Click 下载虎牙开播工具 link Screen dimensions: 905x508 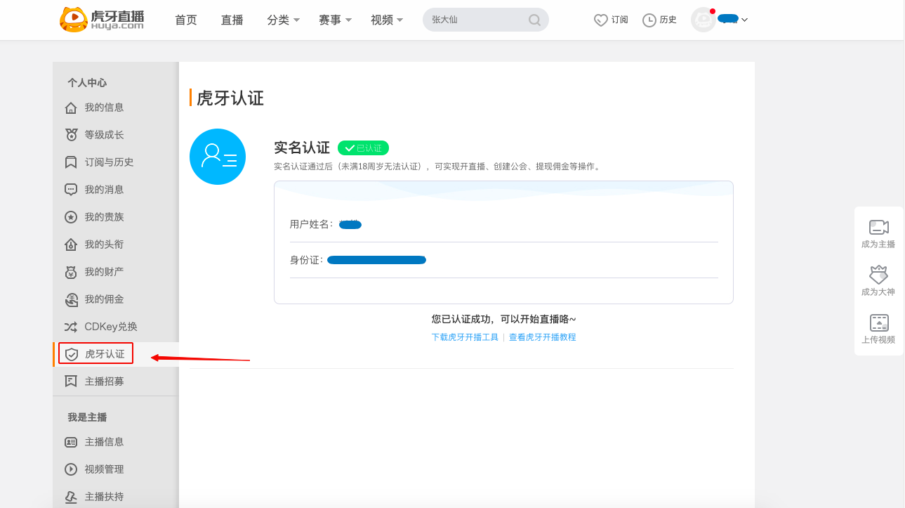pos(465,337)
